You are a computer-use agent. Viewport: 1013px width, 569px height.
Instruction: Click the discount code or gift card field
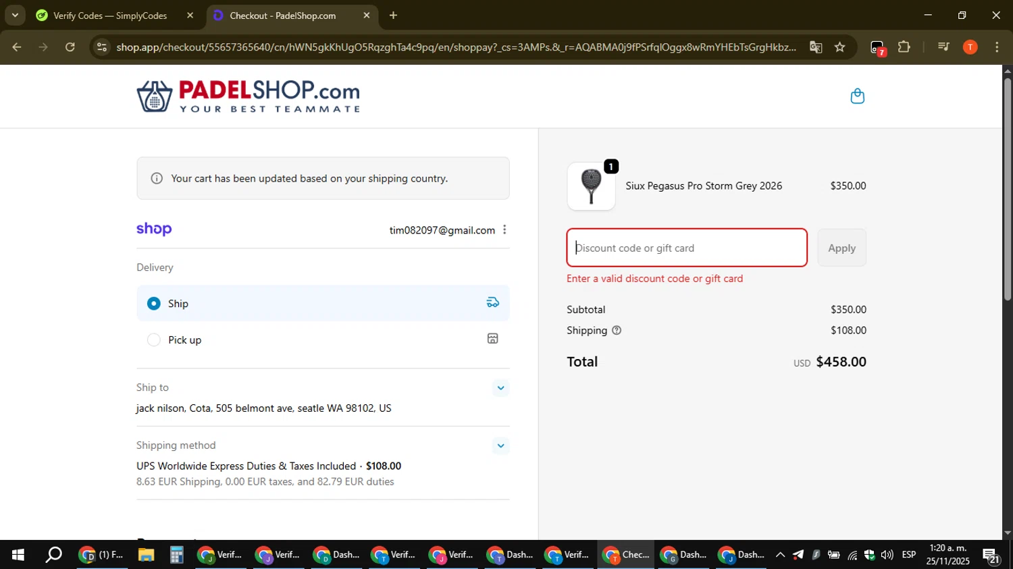click(687, 248)
